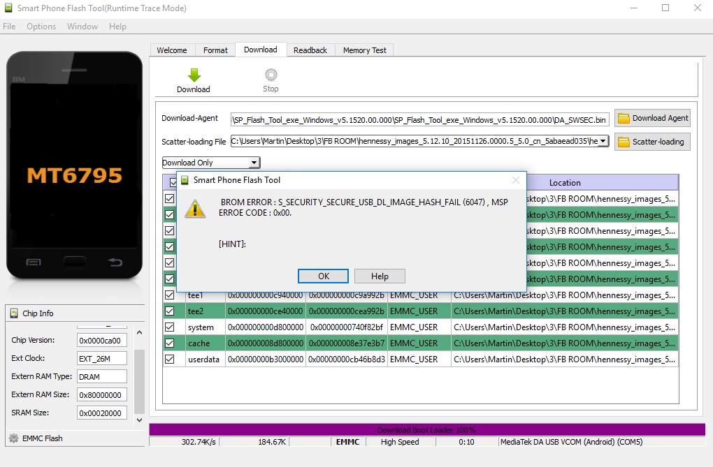Click the EMMC Flash gear icon
This screenshot has height=467, width=713.
[14, 438]
